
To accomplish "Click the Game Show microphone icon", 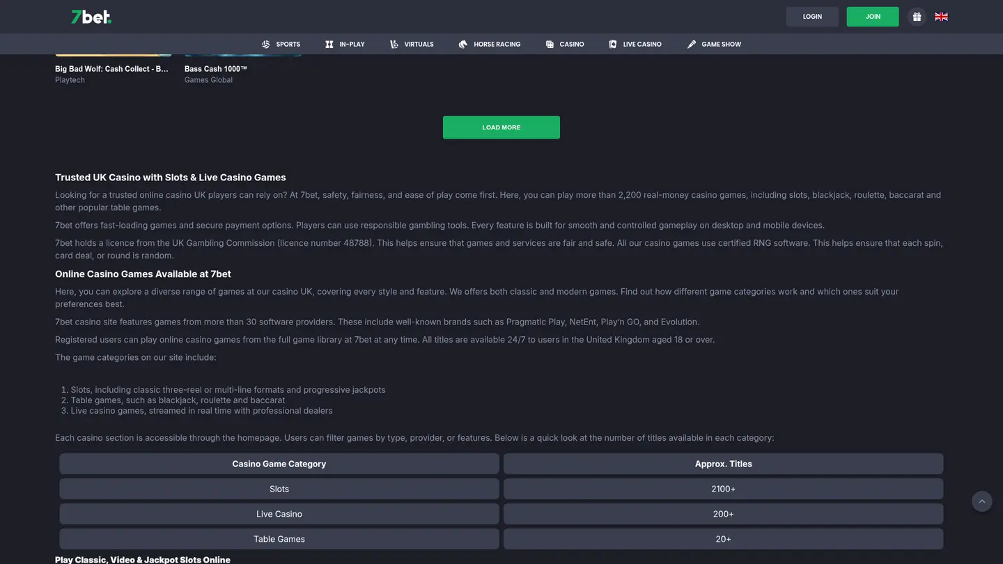I will point(692,44).
